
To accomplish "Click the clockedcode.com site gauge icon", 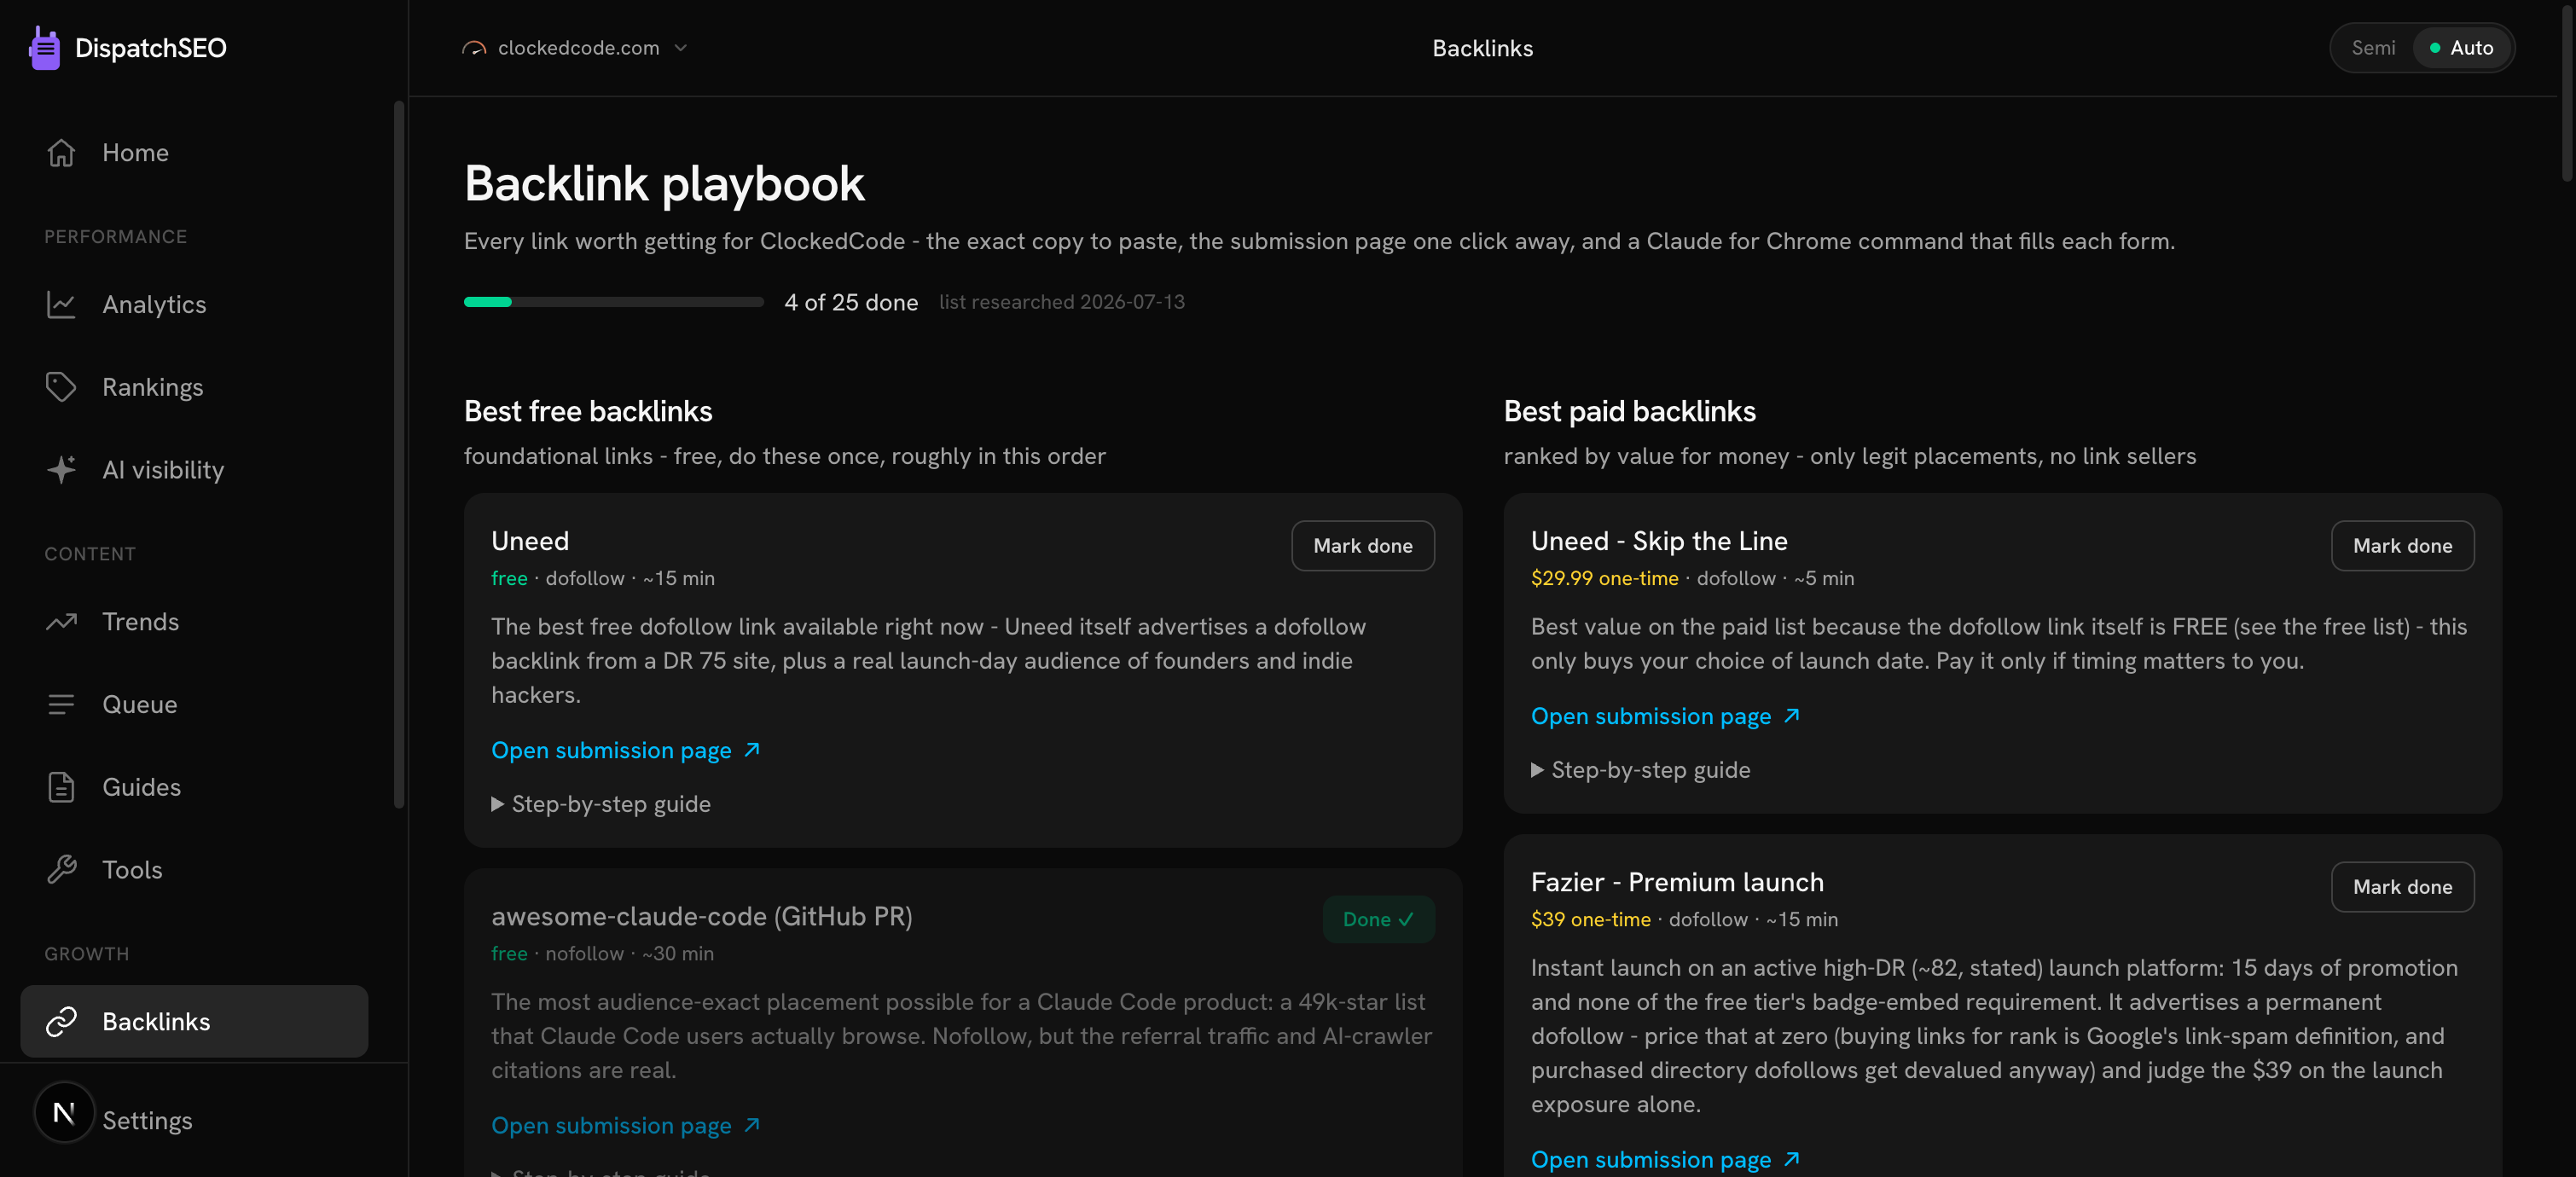I will (x=474, y=48).
